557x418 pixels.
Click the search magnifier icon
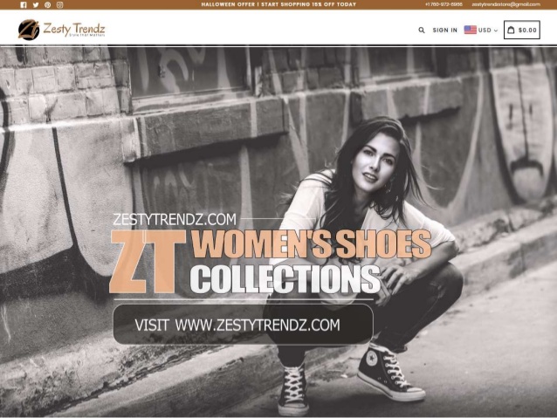[422, 31]
